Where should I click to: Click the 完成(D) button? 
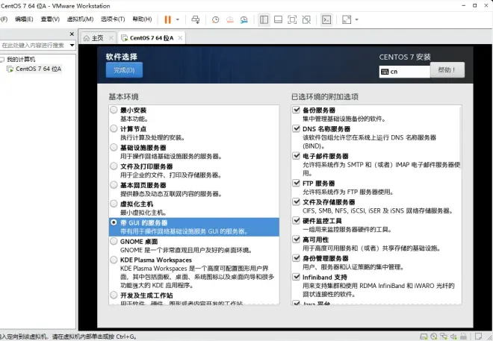tap(124, 70)
